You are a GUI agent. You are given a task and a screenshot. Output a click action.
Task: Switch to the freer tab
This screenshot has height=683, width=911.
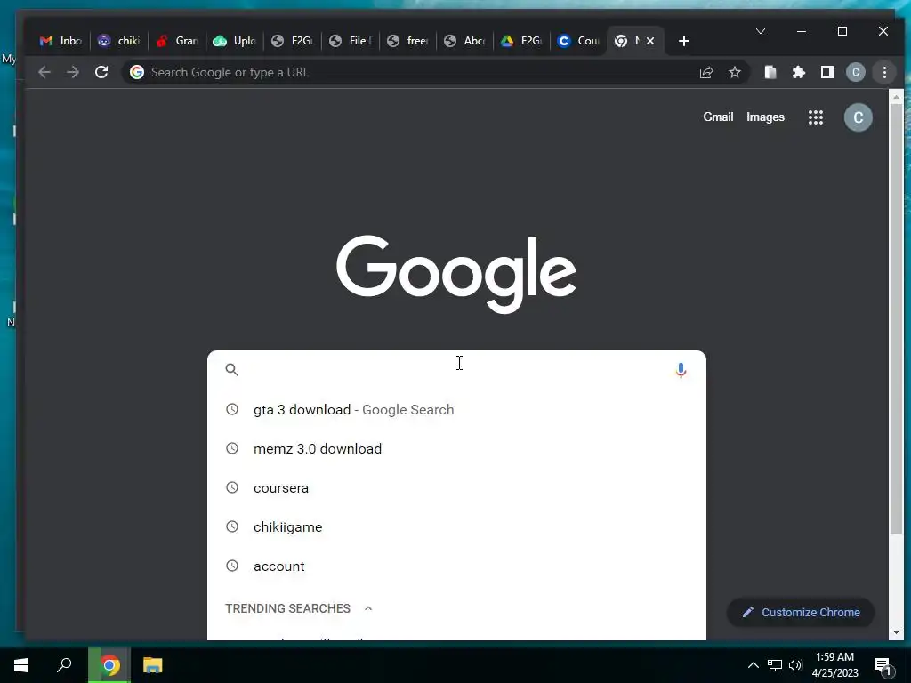[407, 41]
